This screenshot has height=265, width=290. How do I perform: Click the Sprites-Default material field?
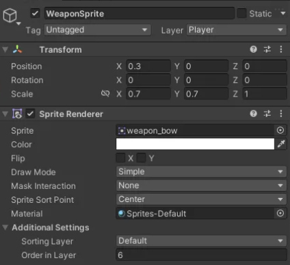(x=195, y=214)
